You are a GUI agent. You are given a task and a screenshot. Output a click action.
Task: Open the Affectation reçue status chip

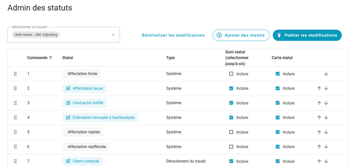(x=84, y=88)
